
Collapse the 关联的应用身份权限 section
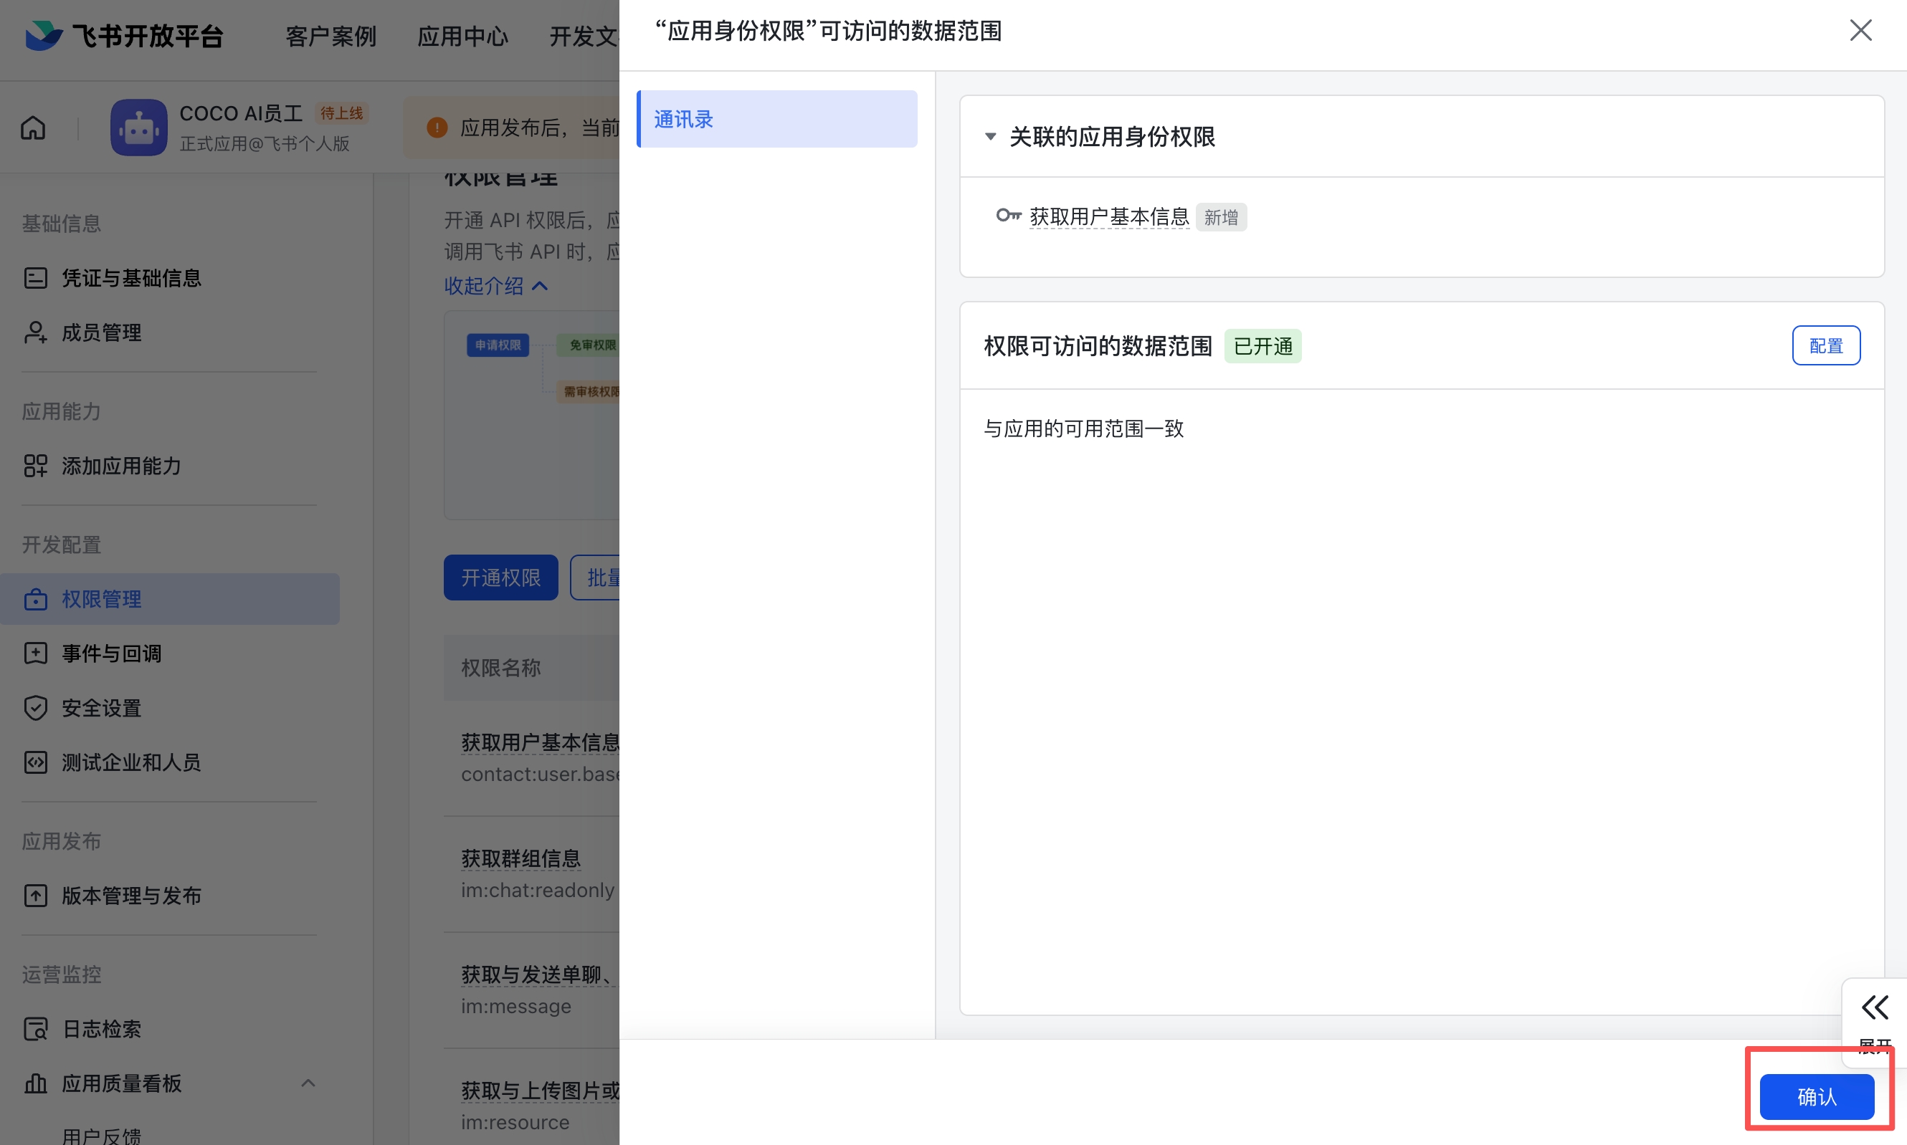(991, 137)
